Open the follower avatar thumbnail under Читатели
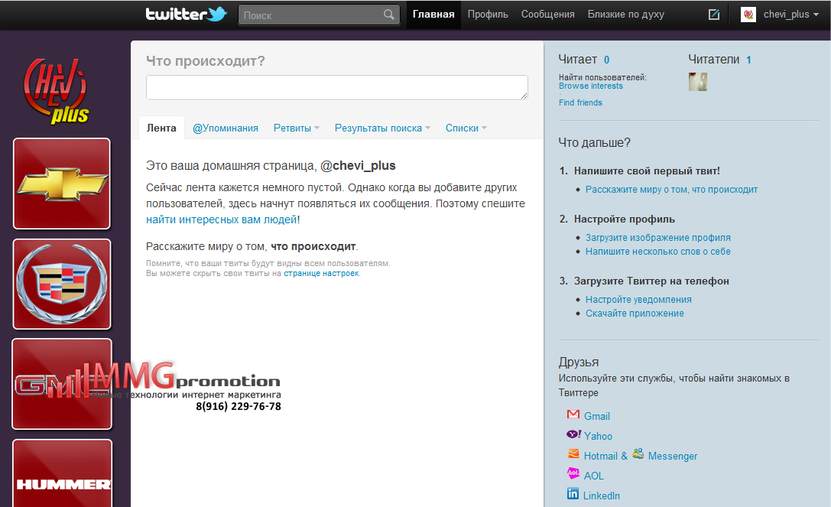 [697, 82]
